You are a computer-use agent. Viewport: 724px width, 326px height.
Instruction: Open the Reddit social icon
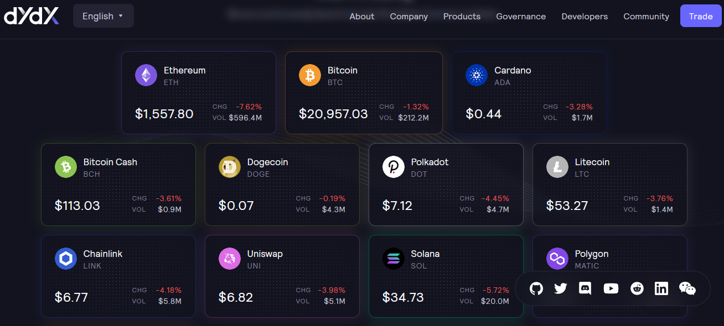coord(637,288)
